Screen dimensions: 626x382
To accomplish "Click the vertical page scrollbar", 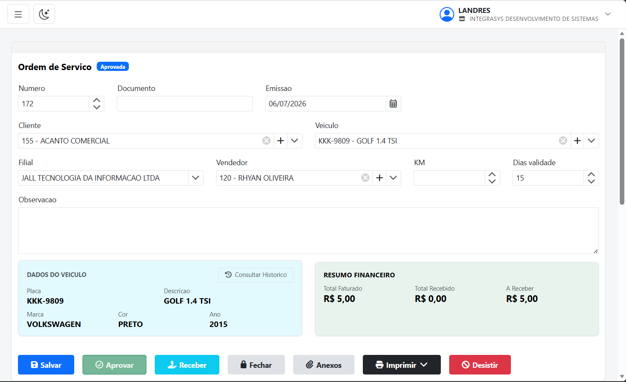I will [622, 121].
